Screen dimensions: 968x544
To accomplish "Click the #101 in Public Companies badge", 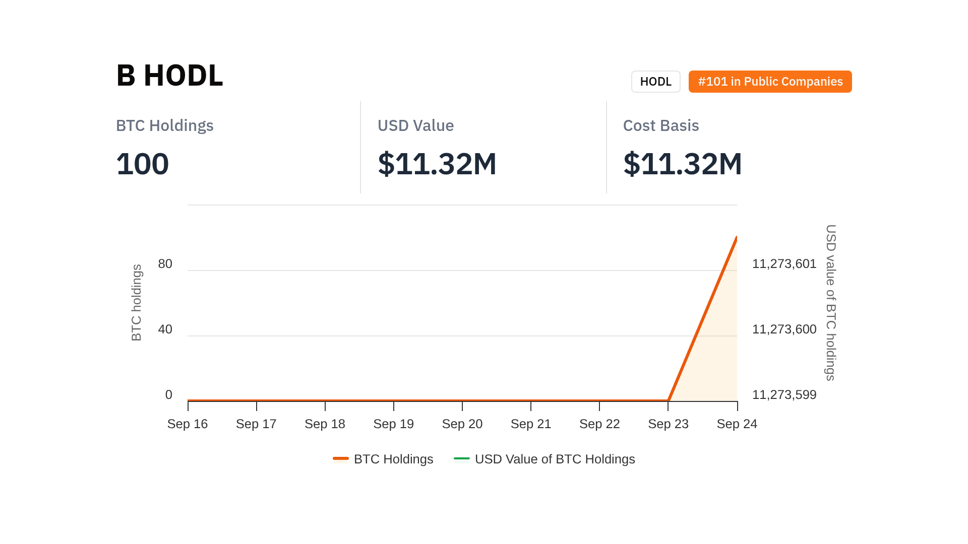I will point(770,82).
